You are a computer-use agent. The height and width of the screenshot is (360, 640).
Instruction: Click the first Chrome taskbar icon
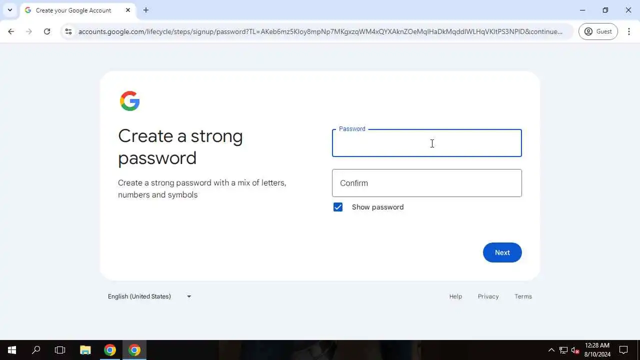(110, 350)
